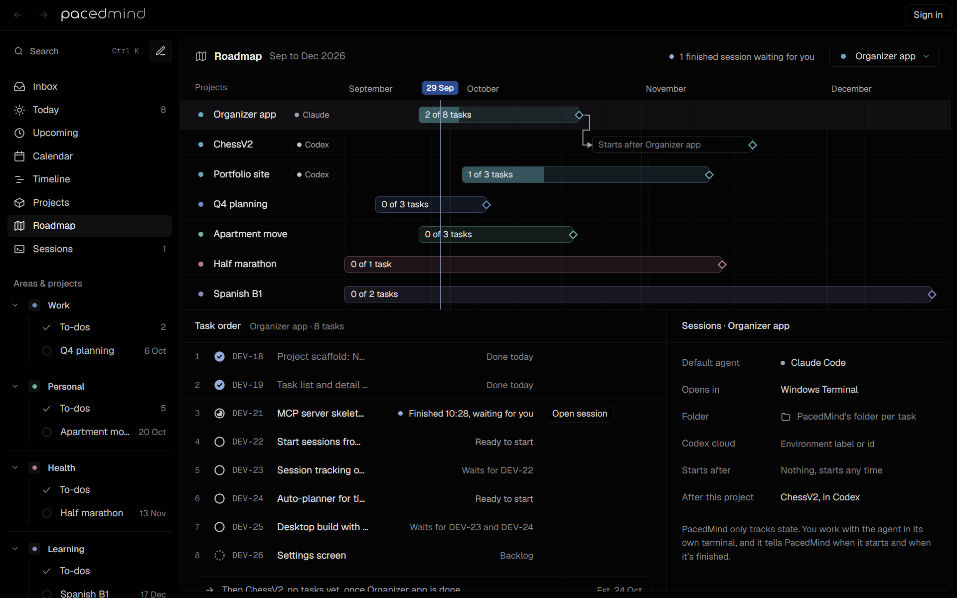Screen dimensions: 957x598
Task: Click the Sessions terminal icon
Action: [19, 249]
